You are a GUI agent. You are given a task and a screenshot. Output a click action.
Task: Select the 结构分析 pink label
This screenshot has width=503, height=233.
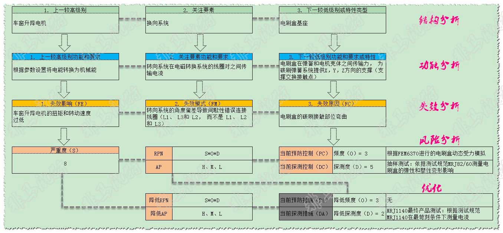tap(439, 20)
